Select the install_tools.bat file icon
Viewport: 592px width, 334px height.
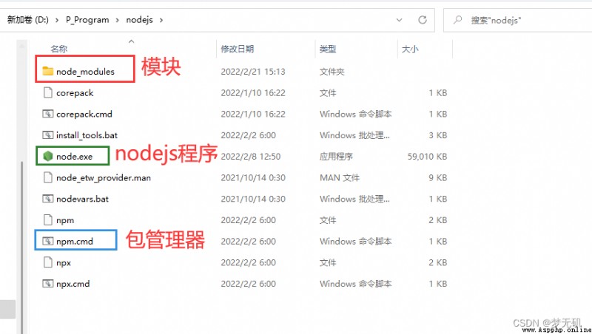[47, 135]
